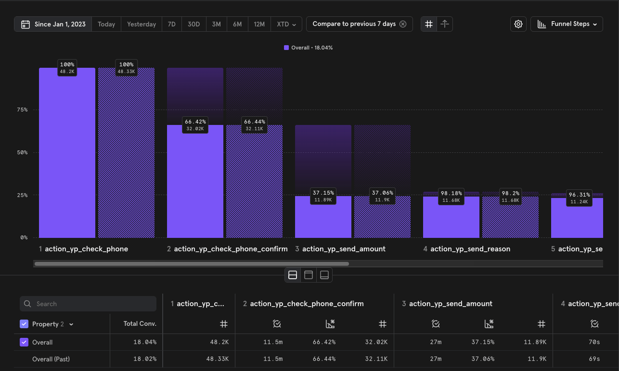Click time-to-convert icon under action_yp_check_phone_confirm

pos(276,324)
